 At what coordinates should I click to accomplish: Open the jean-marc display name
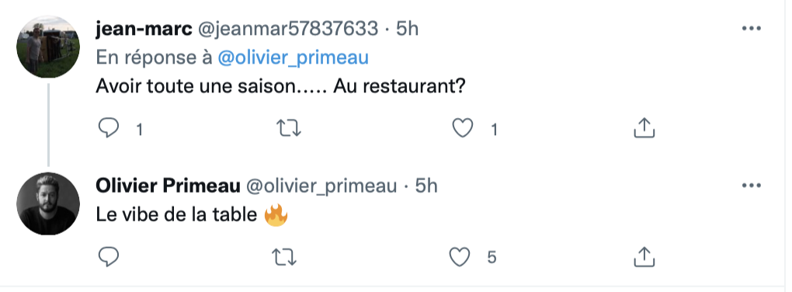144,29
